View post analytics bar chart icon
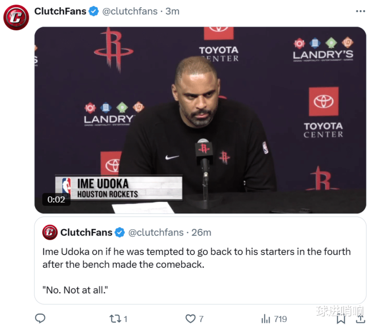370x325 pixels. [266, 319]
